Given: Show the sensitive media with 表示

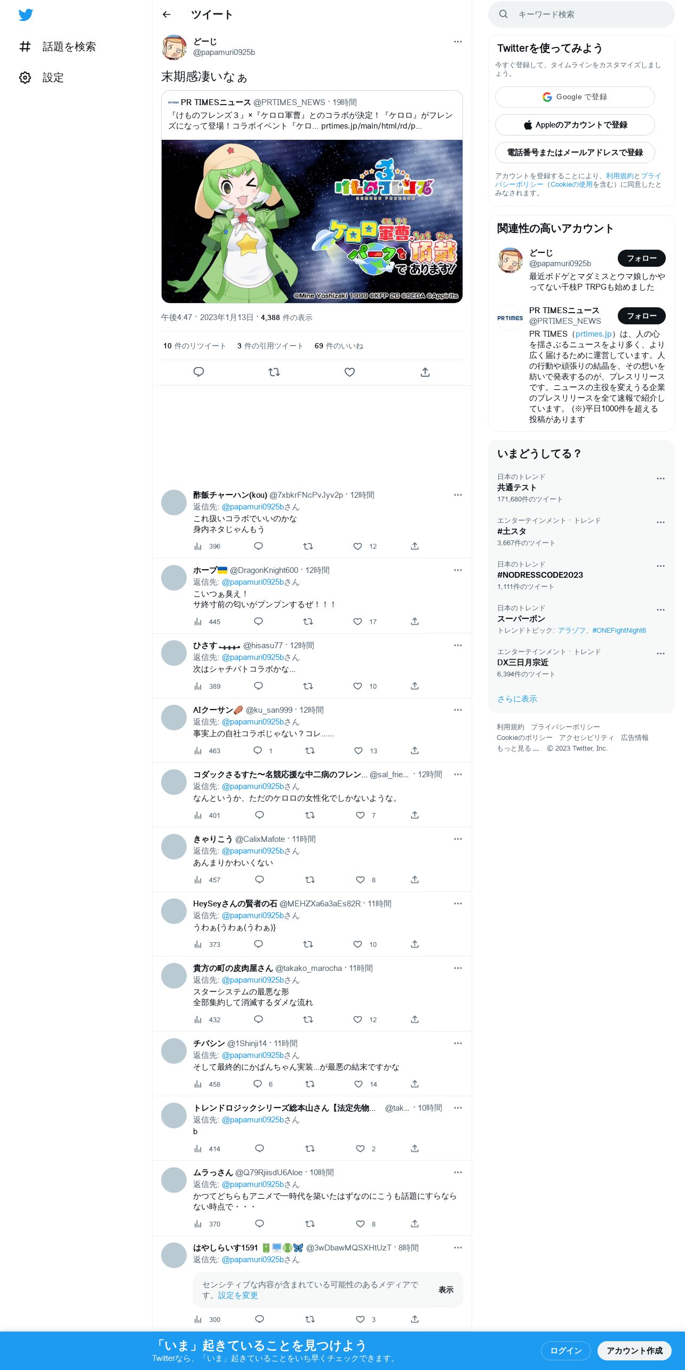Looking at the screenshot, I should click(x=446, y=1289).
